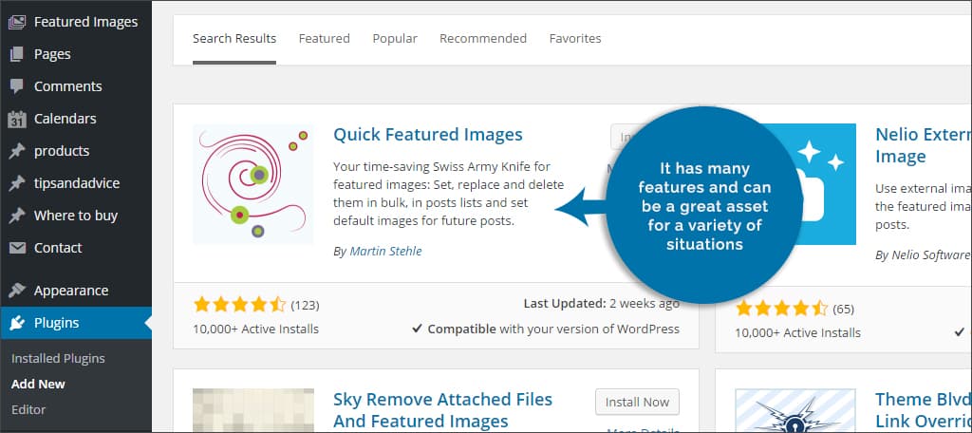Open the plugin Editor submenu
Screen dimensions: 972x433
point(28,409)
